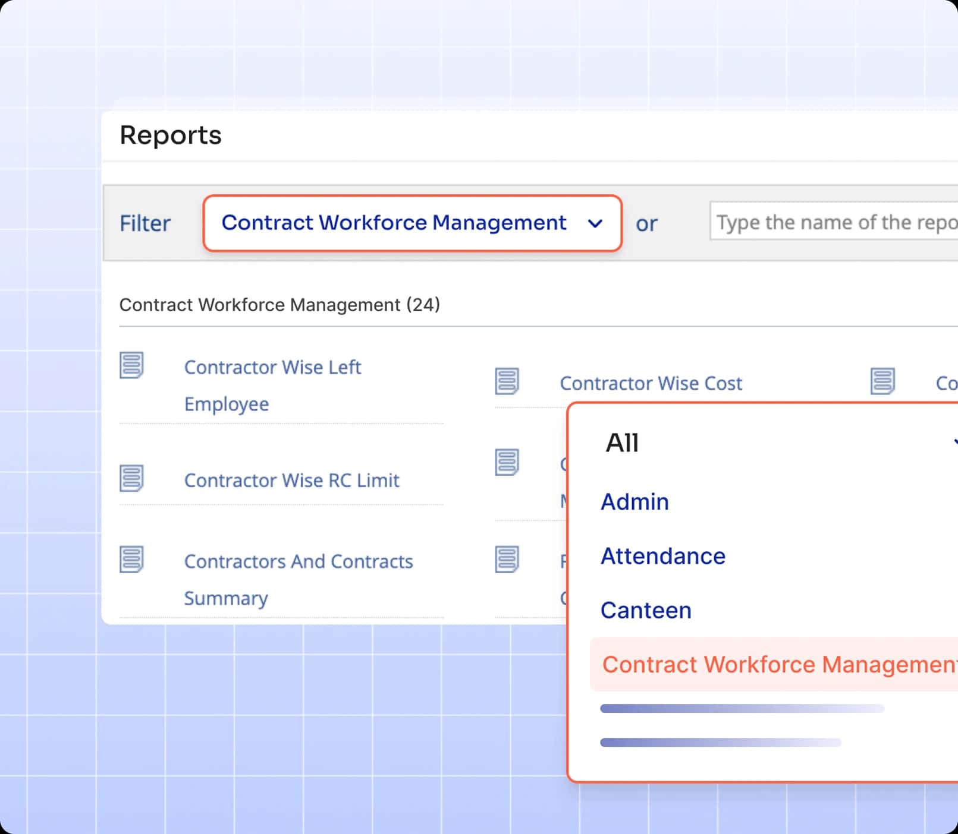Click the Contractors And Contracts Summary report icon
The height and width of the screenshot is (834, 958).
131,560
